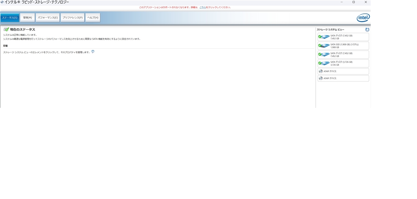The height and width of the screenshot is (199, 417).
Task: Follow the こちら link in the red notice
Action: coord(202,7)
